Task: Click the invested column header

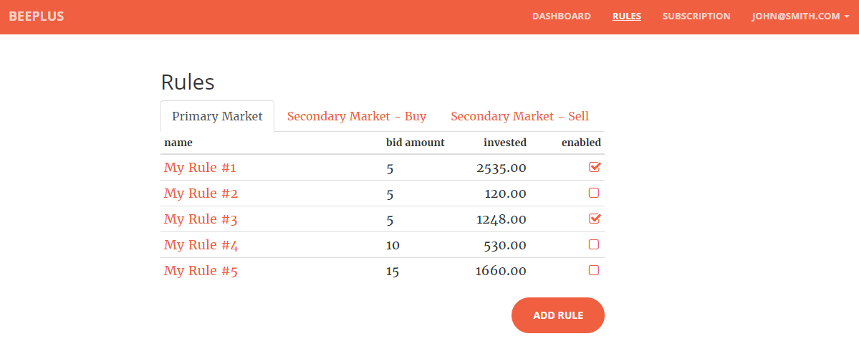Action: click(x=504, y=143)
